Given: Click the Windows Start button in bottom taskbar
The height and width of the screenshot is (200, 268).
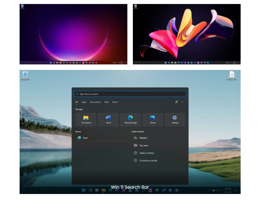Looking at the screenshot, I should [x=84, y=190].
